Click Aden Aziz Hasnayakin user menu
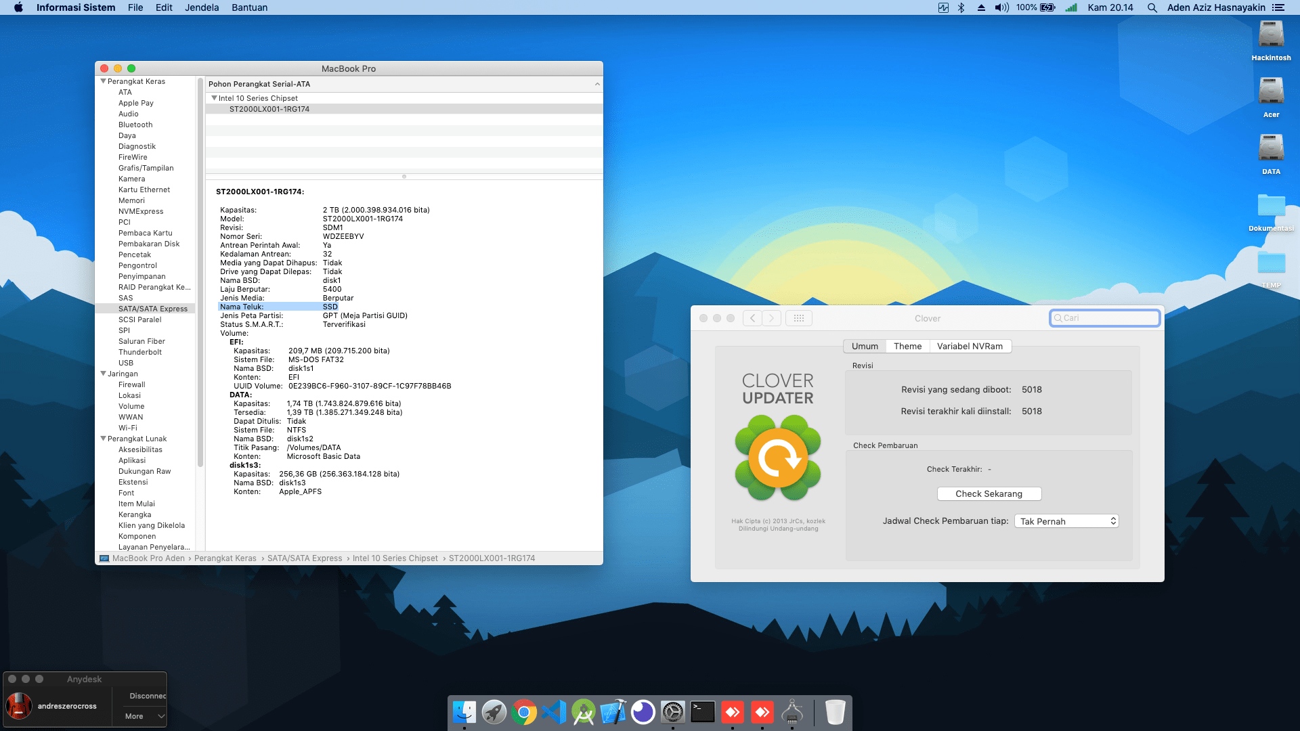Image resolution: width=1300 pixels, height=731 pixels. (x=1216, y=7)
